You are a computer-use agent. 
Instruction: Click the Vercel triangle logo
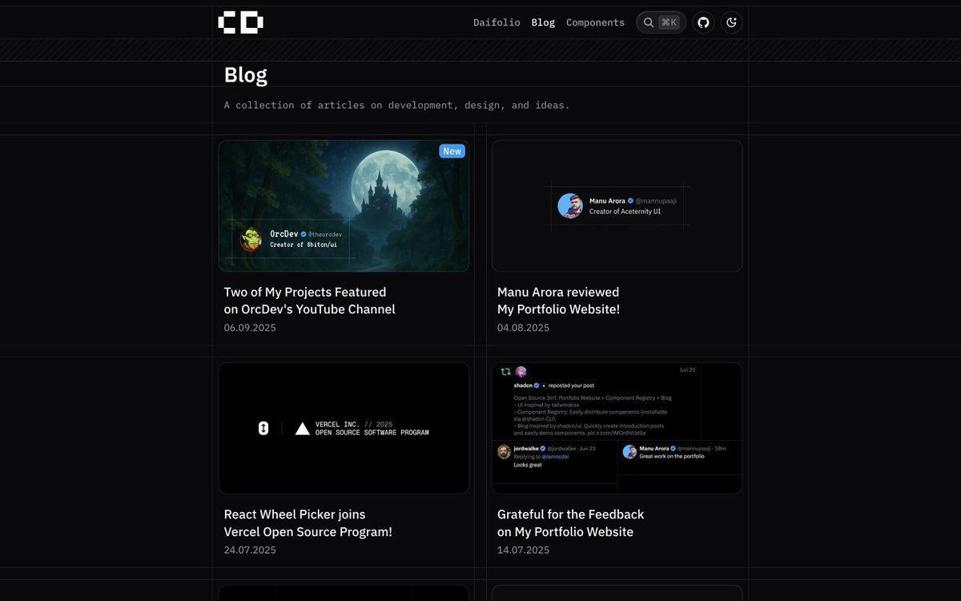pos(302,429)
